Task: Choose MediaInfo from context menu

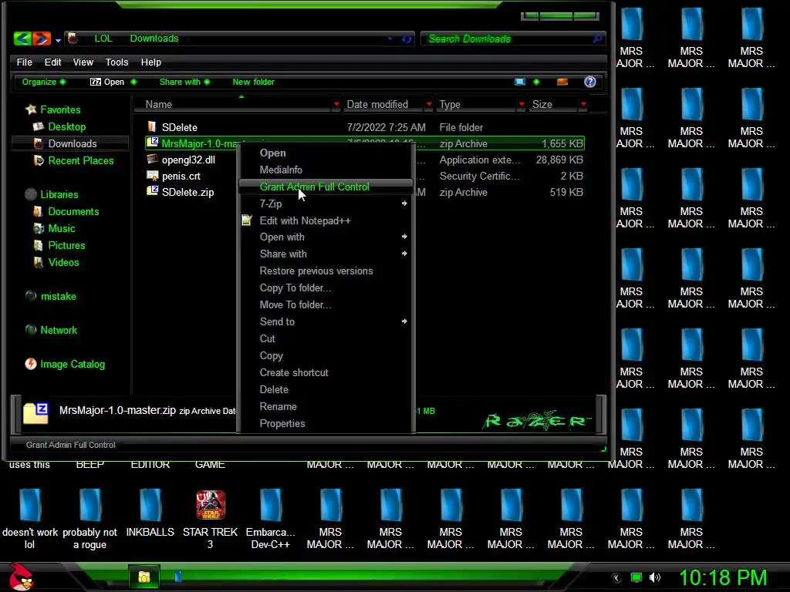Action: (x=326, y=170)
